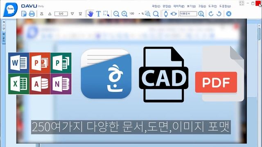Click the DAVU Free logo
Viewport: 262px width, 147px height.
click(x=10, y=9)
